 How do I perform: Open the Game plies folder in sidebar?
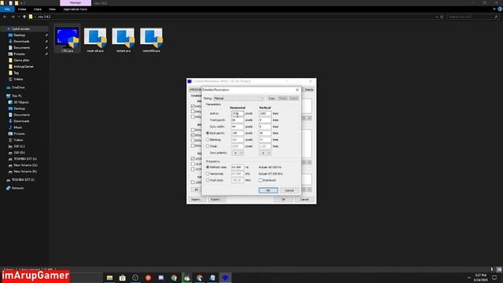click(x=21, y=61)
